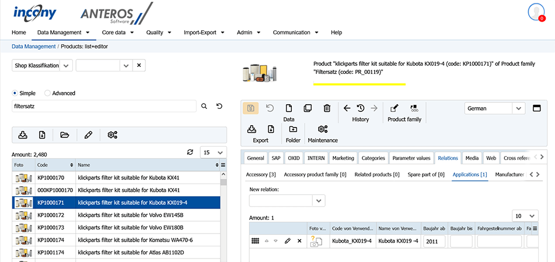Go forward in History with right arrow

pos(374,108)
